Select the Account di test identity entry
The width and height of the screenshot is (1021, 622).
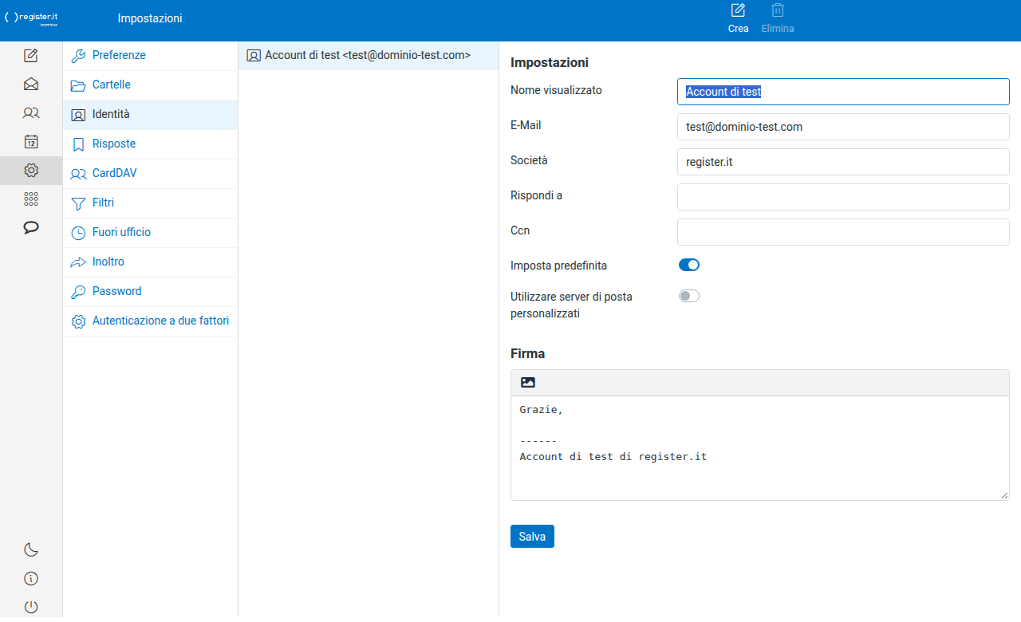(369, 56)
